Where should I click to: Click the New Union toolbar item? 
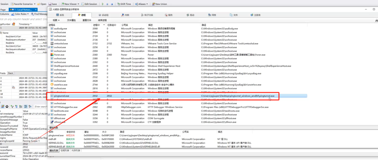pos(159,4)
